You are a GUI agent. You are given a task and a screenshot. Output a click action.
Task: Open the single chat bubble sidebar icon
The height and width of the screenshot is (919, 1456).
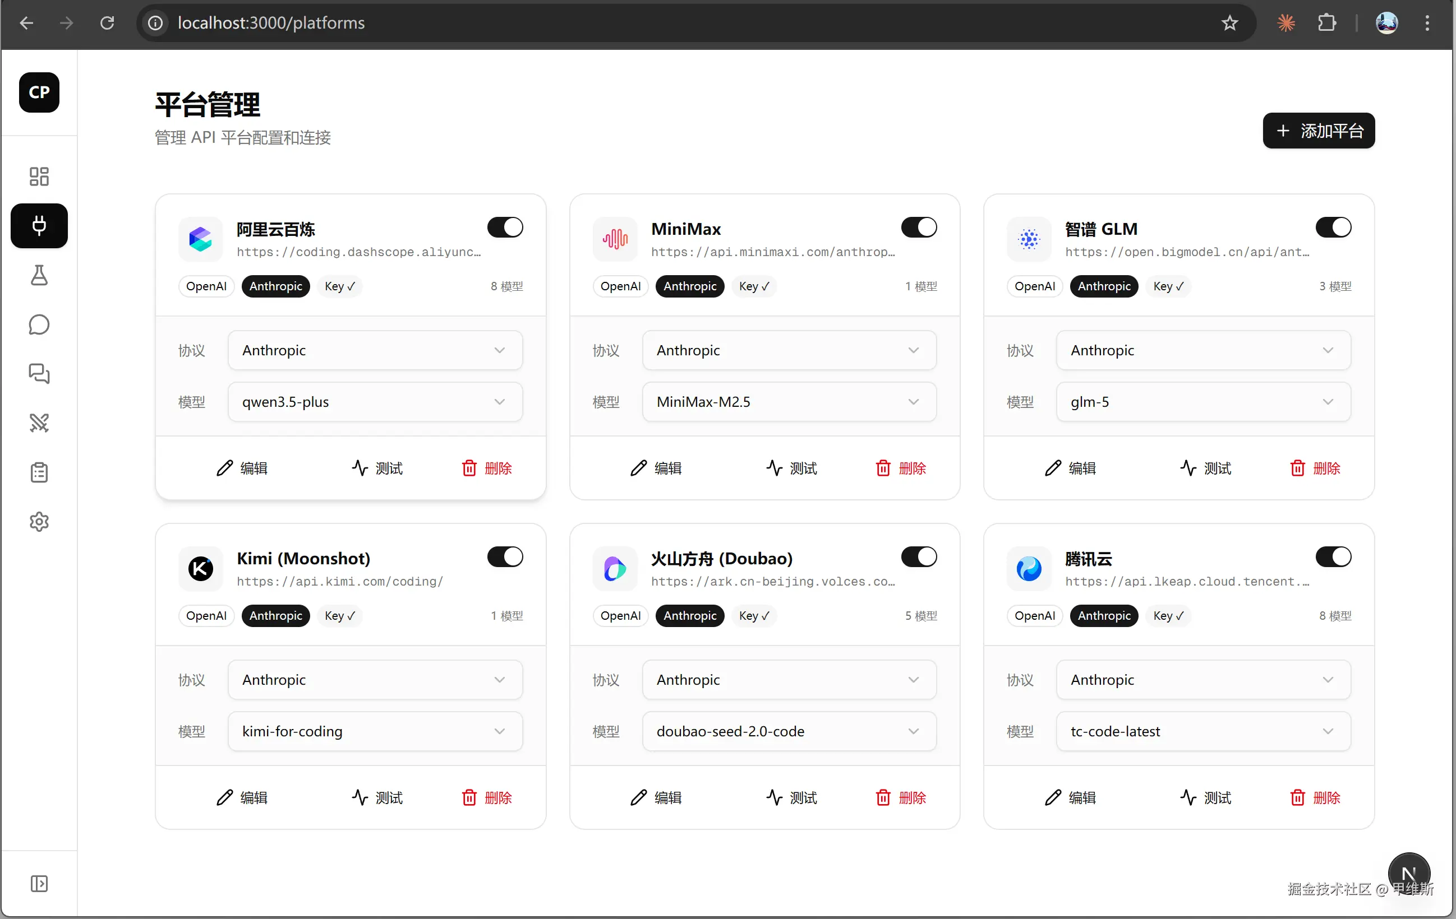(39, 324)
